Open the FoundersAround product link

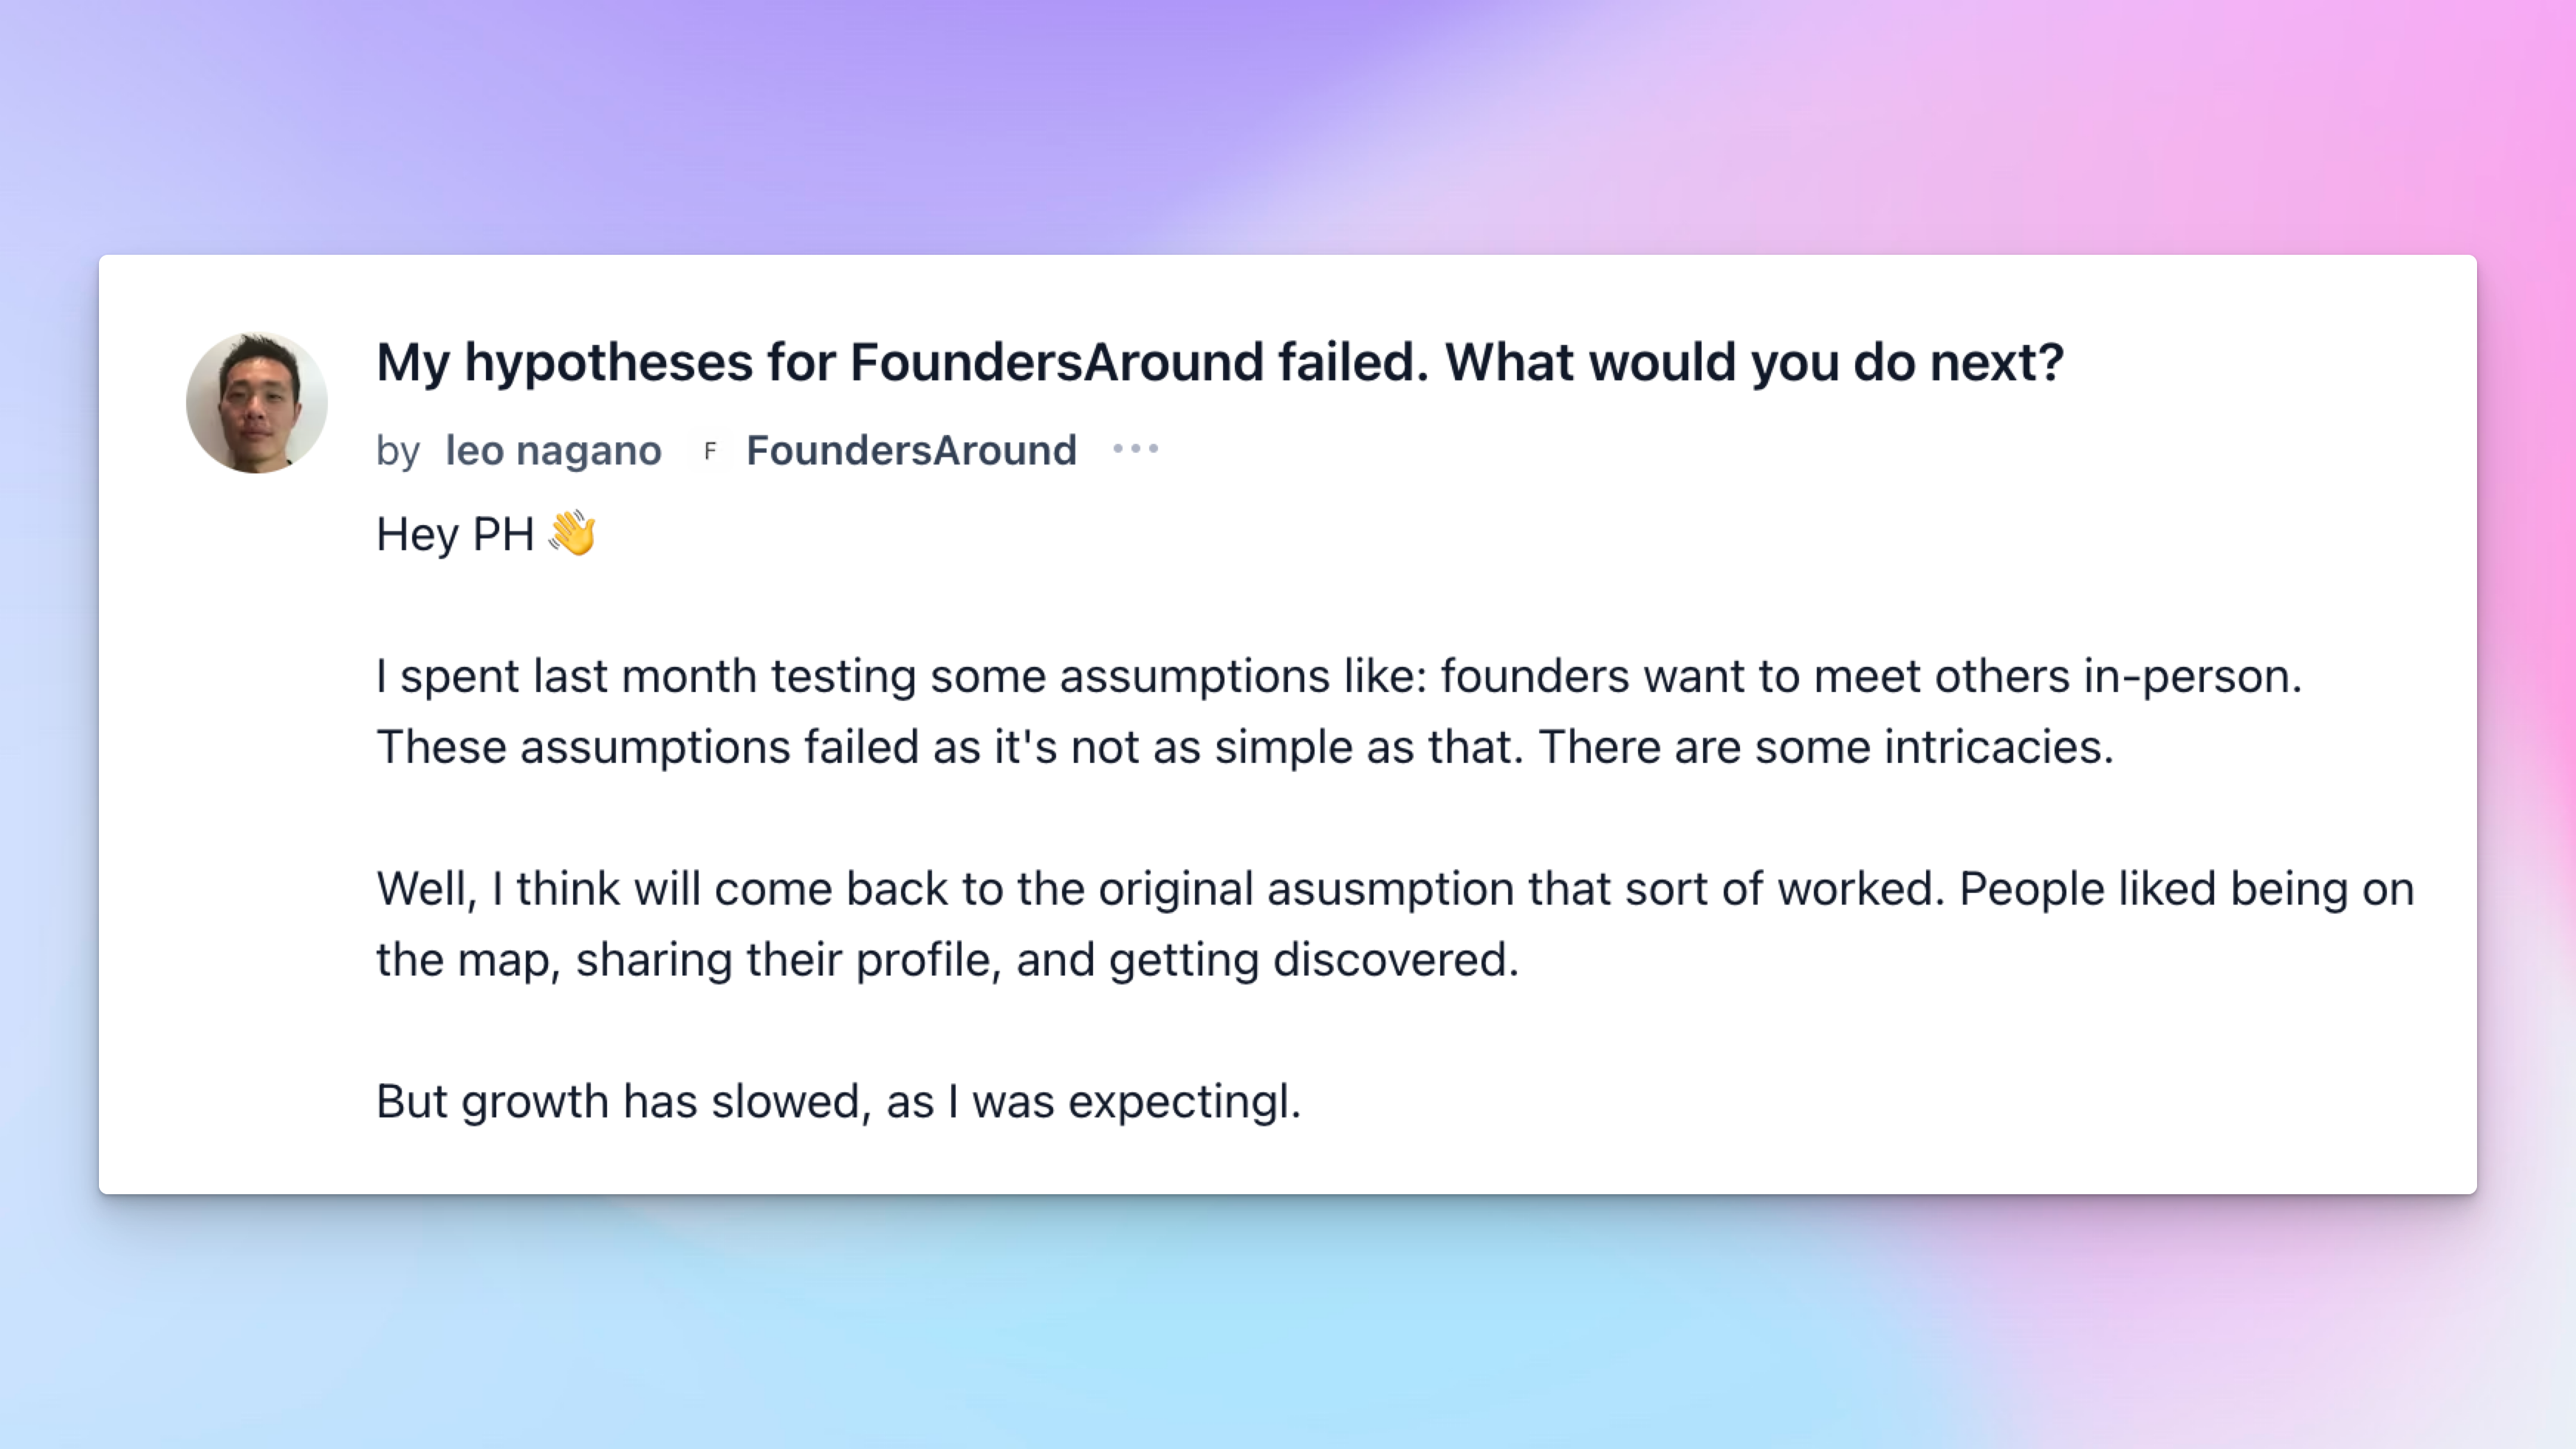910,451
